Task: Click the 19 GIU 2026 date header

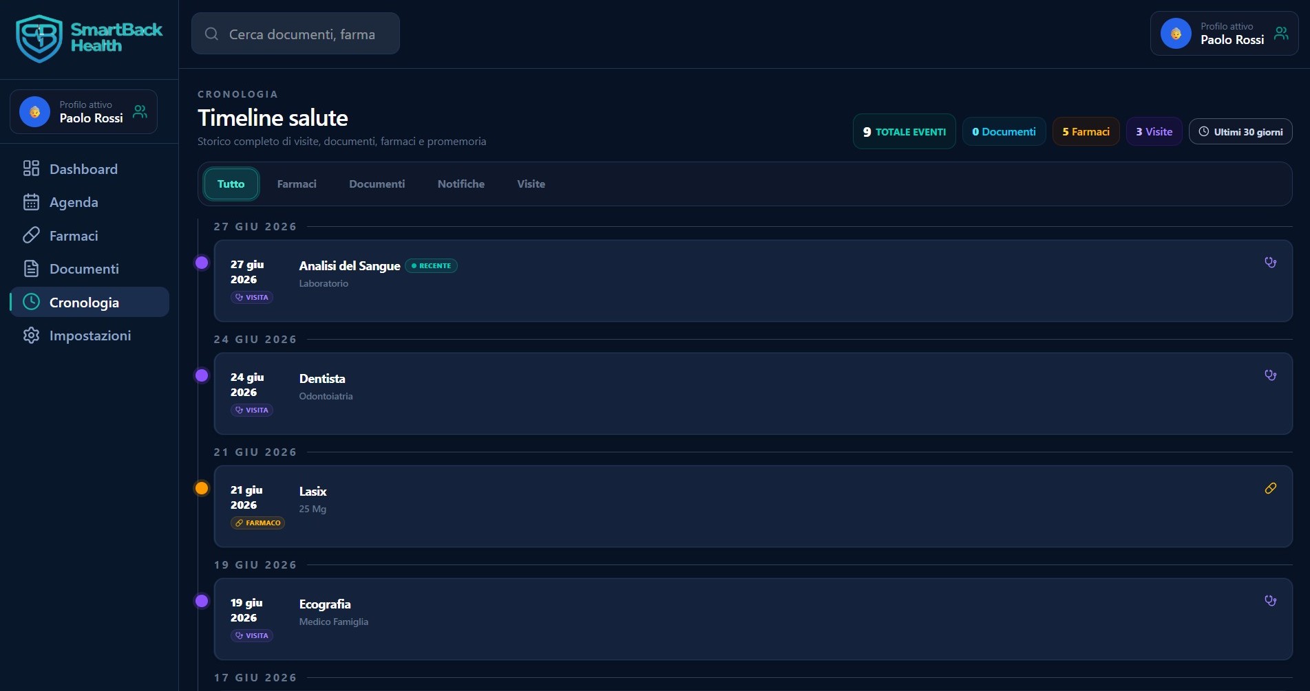Action: pos(255,564)
